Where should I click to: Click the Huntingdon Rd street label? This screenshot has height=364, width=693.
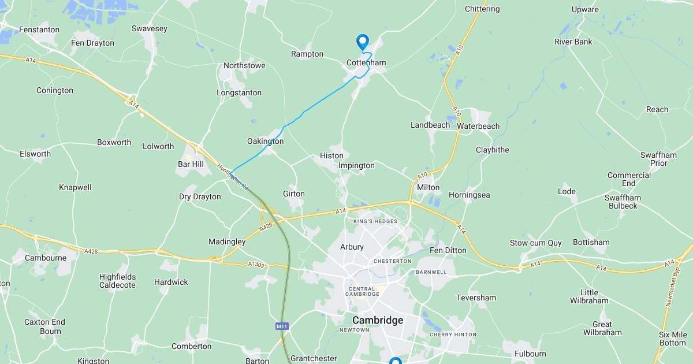point(233,177)
